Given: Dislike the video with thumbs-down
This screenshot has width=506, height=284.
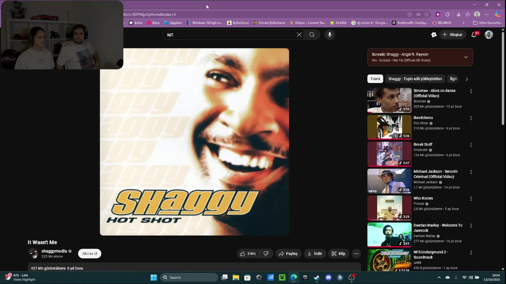Looking at the screenshot, I should 266,254.
